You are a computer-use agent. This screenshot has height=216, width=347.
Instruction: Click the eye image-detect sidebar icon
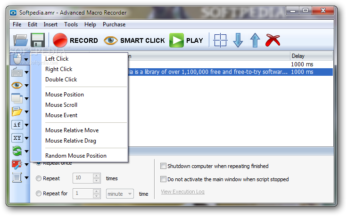tap(17, 85)
